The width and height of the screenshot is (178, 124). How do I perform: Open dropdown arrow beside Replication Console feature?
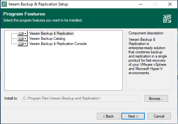(25, 44)
